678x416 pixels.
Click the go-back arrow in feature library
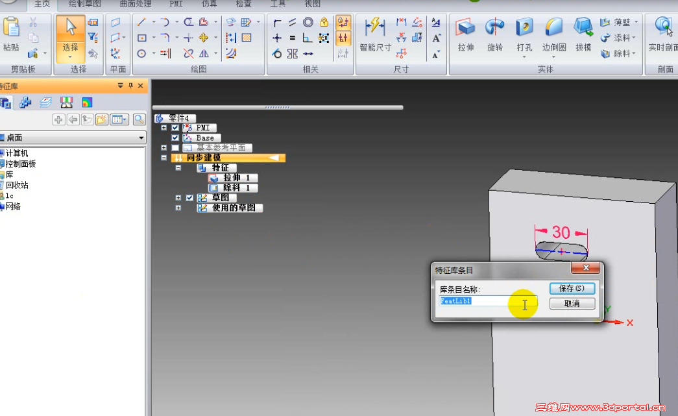73,119
